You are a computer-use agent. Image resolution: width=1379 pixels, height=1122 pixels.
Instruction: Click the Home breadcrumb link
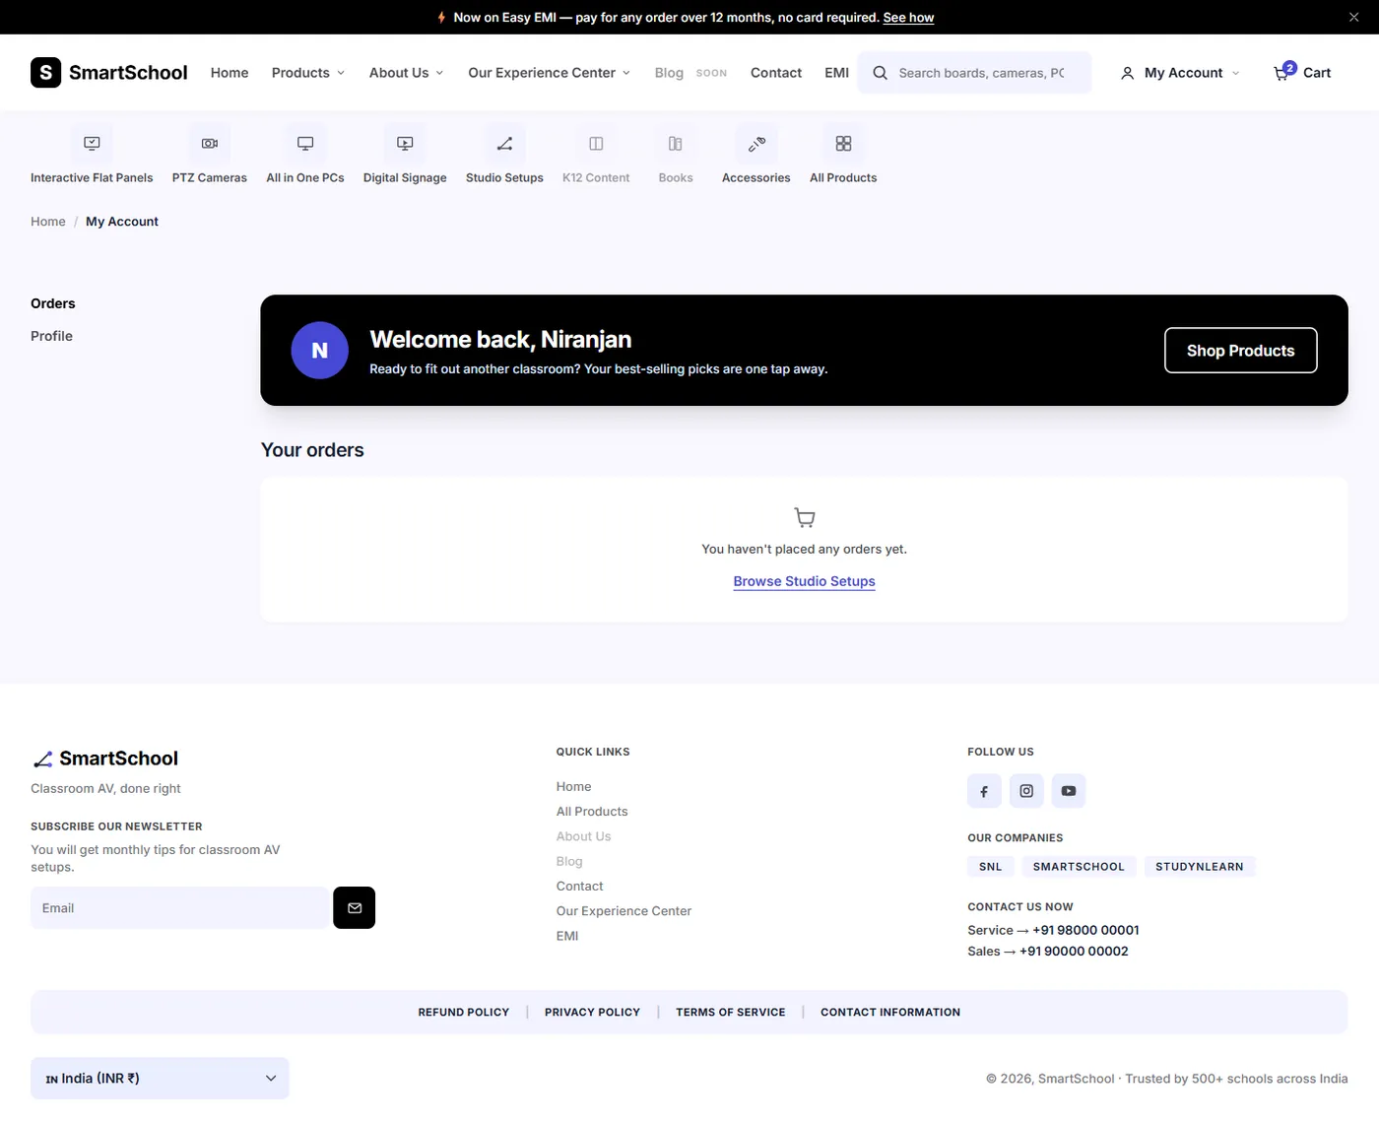[48, 222]
